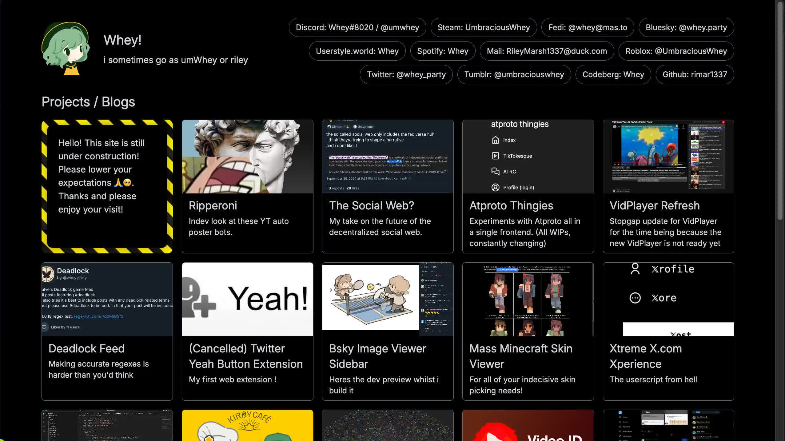785x441 pixels.
Task: Click the Mail RileyMarsh1337@duck.com pill
Action: tap(547, 51)
